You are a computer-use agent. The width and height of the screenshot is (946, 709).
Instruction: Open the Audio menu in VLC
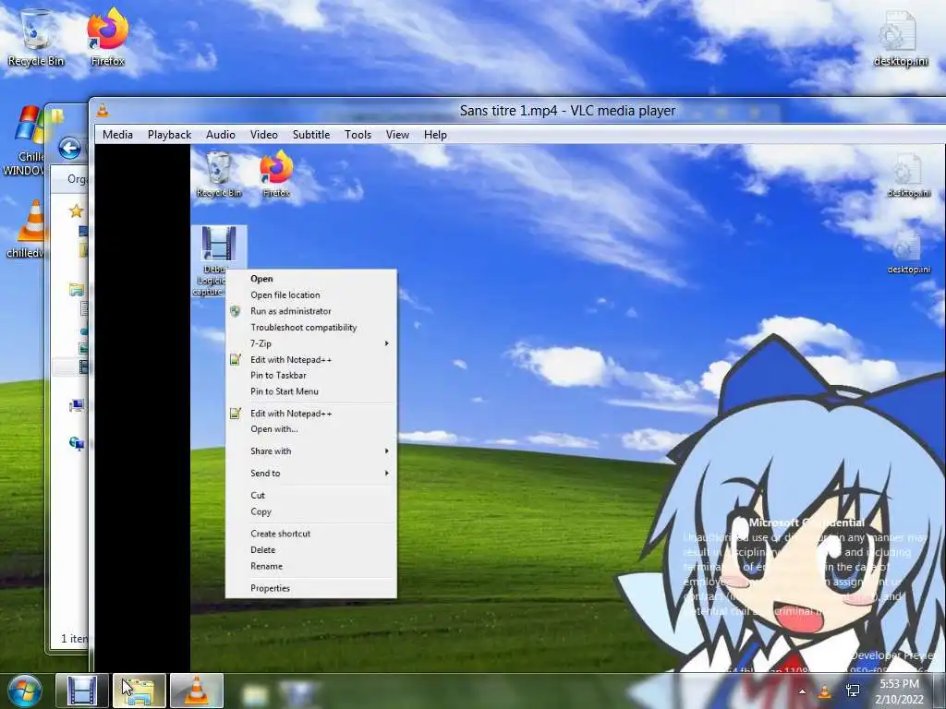click(x=220, y=135)
